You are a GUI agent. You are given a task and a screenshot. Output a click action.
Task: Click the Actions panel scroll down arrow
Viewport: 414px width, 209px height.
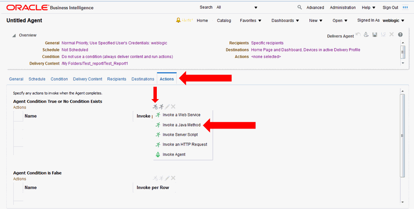coord(402,202)
